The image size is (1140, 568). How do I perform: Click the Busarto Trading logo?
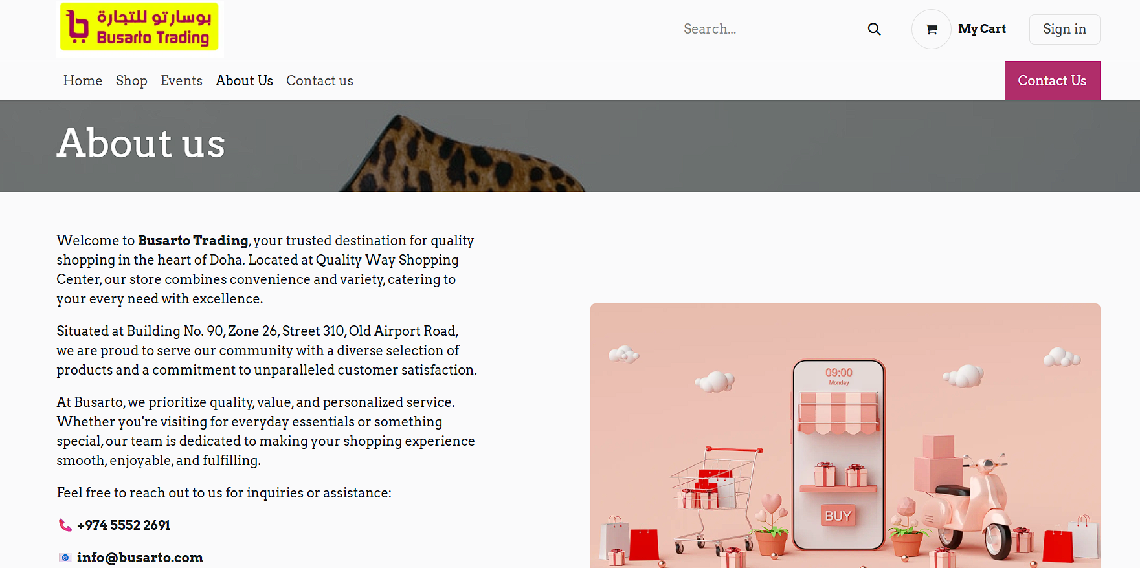coord(139,27)
